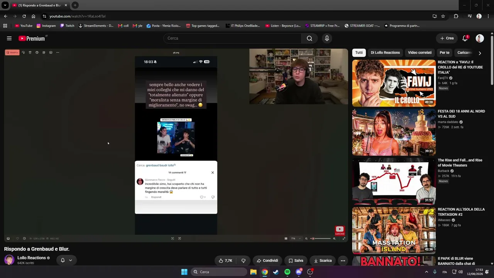The height and width of the screenshot is (278, 494).
Task: Open the Windows Start menu
Action: 184,272
